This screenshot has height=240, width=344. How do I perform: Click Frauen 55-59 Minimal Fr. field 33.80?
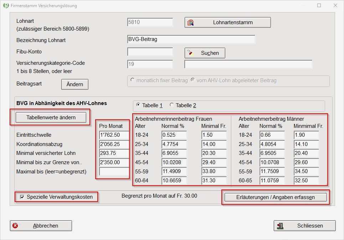coord(214,171)
